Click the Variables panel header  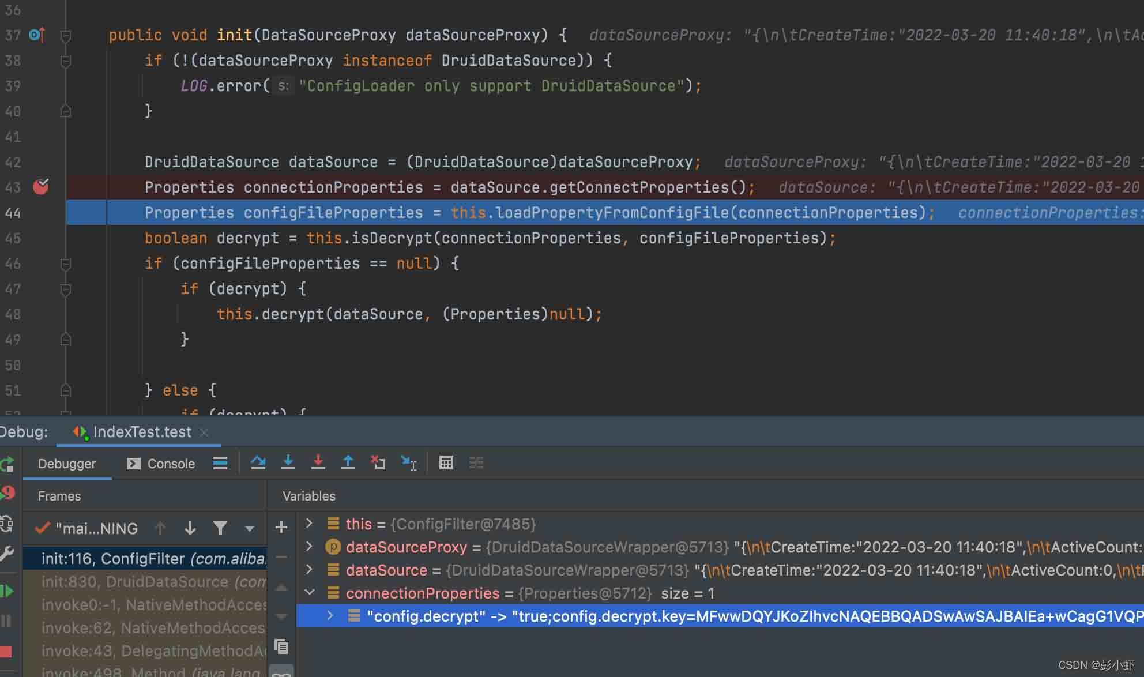coord(309,496)
